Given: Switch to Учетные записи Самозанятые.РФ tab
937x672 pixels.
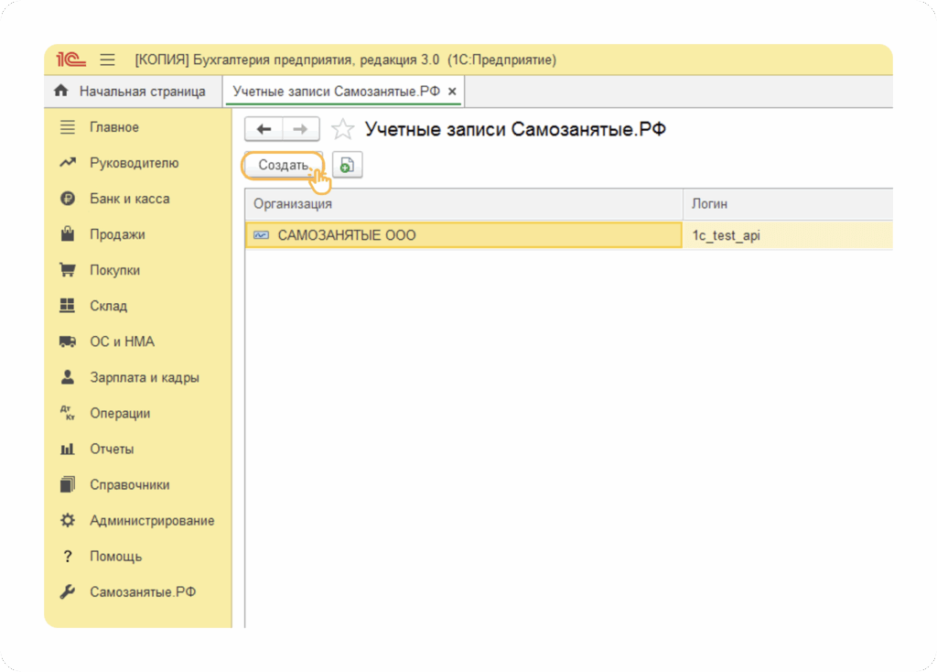Looking at the screenshot, I should pyautogui.click(x=336, y=92).
